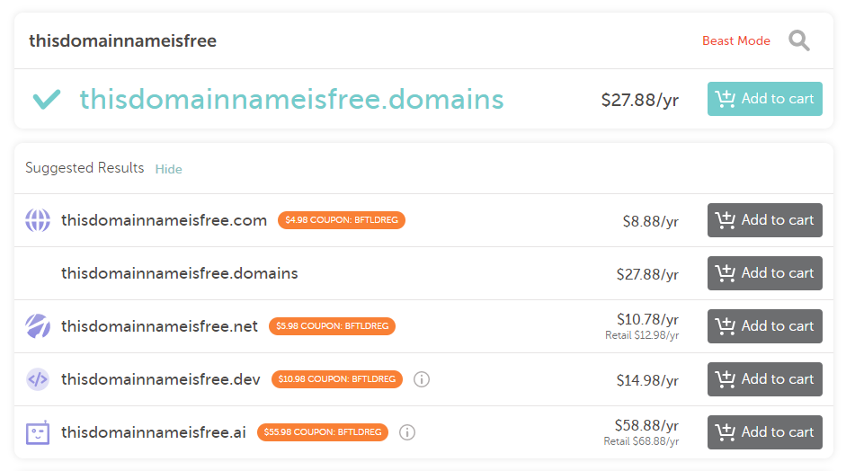Image resolution: width=846 pixels, height=471 pixels.
Task: Click the $4.98 COUPON: BFTLDREG badge
Action: [x=342, y=220]
